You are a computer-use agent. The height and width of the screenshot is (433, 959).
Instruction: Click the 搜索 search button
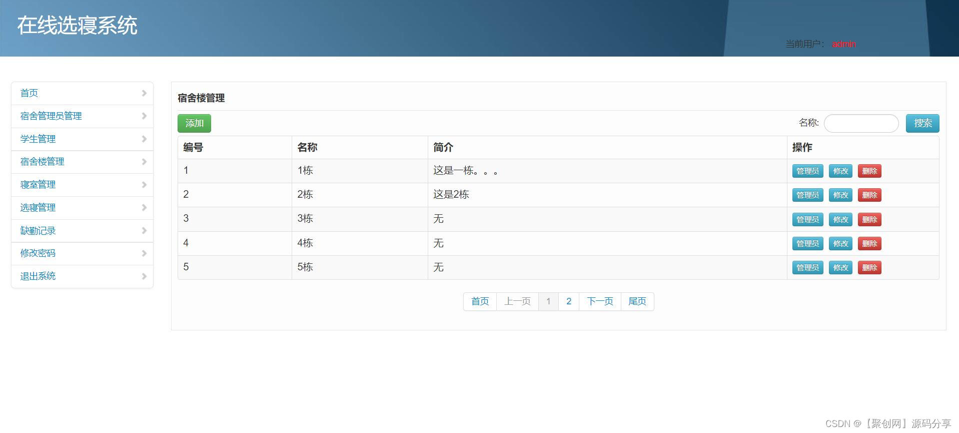click(922, 123)
